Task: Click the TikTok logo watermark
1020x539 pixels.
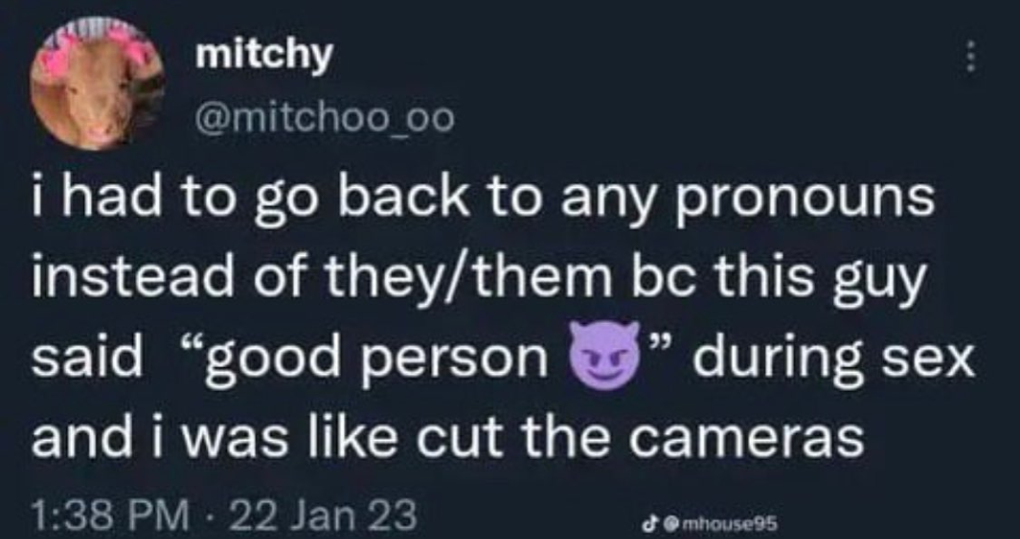Action: [648, 521]
